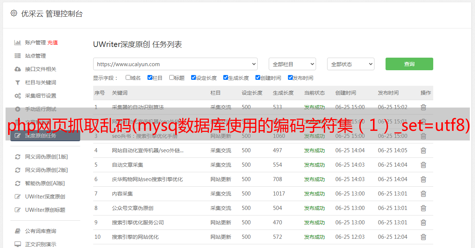Click the edit icon for UWriter原创标题
This screenshot has height=248, width=475.
pos(17,210)
